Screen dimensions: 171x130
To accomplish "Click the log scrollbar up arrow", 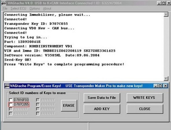I will click(x=166, y=14).
